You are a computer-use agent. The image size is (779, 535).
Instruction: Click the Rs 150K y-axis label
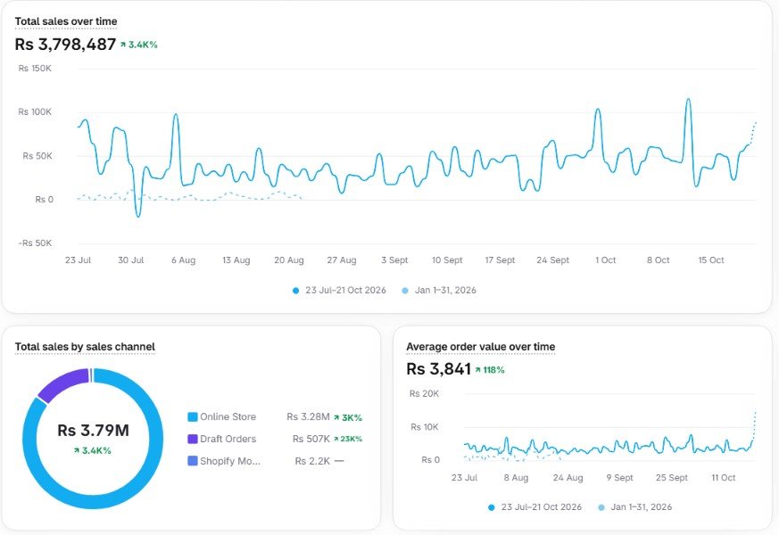(35, 69)
